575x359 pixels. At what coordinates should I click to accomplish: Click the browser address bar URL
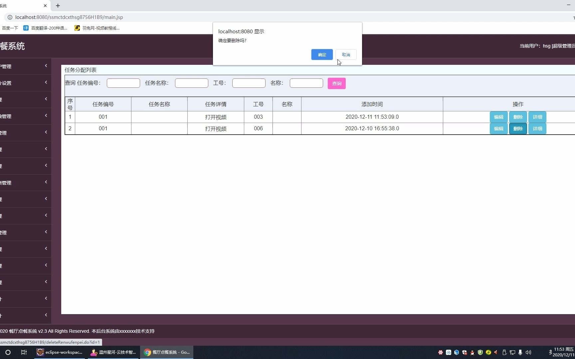point(69,17)
